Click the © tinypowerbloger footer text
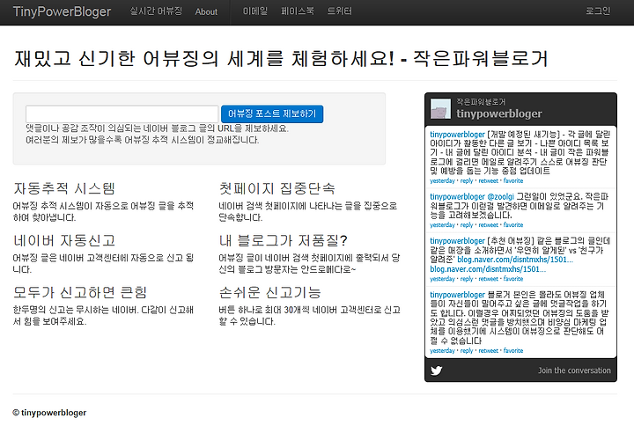Viewport: 634px width, 447px height. (49, 413)
